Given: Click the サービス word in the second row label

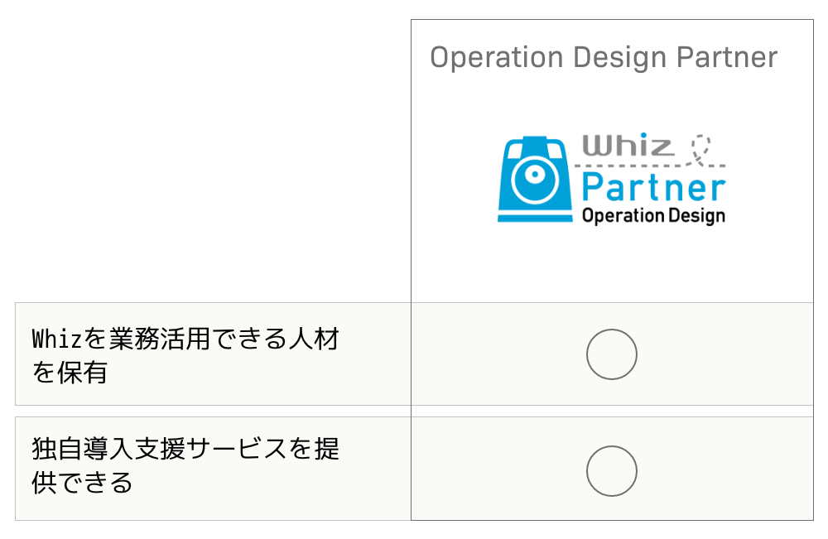Looking at the screenshot, I should tap(237, 449).
